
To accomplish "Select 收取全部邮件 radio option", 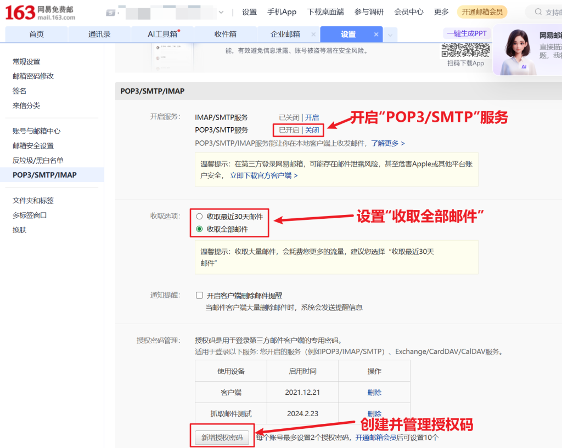I will (200, 229).
